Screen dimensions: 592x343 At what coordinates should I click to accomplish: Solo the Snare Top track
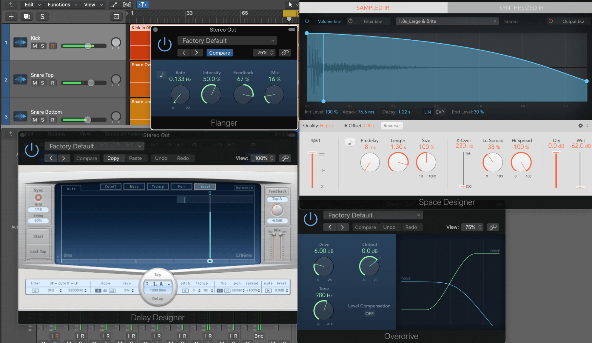43,83
